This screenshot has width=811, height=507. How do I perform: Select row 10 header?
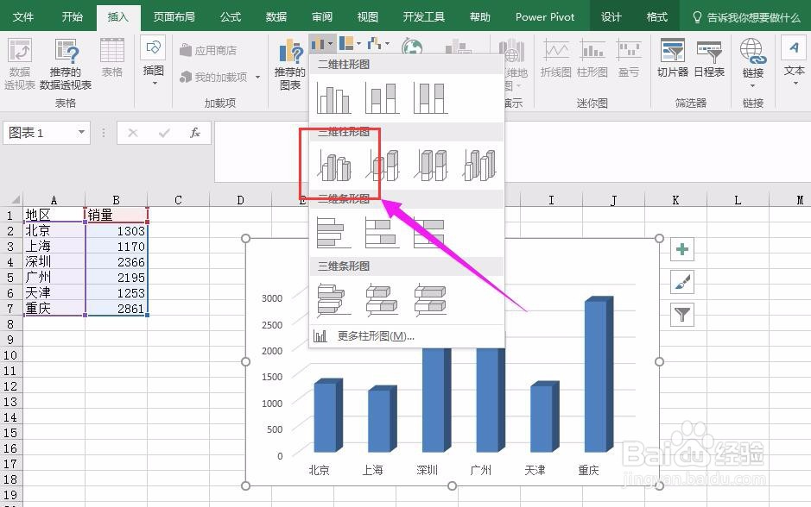(10, 355)
